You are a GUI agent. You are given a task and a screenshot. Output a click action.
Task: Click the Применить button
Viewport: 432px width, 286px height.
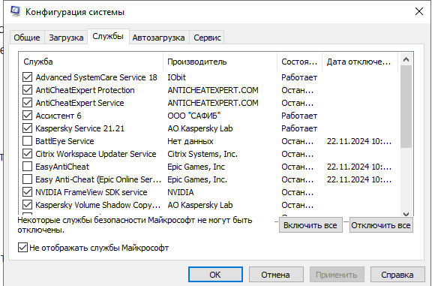(x=337, y=275)
